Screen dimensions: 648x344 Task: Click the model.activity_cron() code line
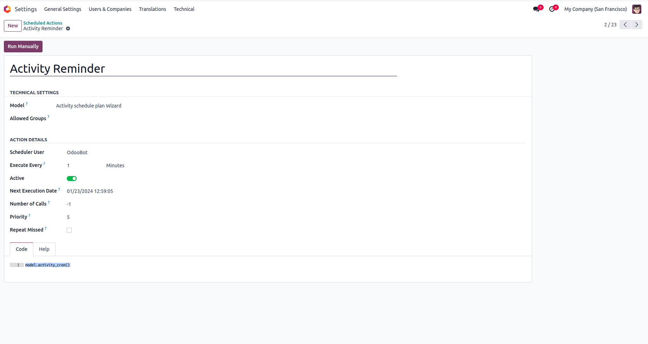coord(47,265)
